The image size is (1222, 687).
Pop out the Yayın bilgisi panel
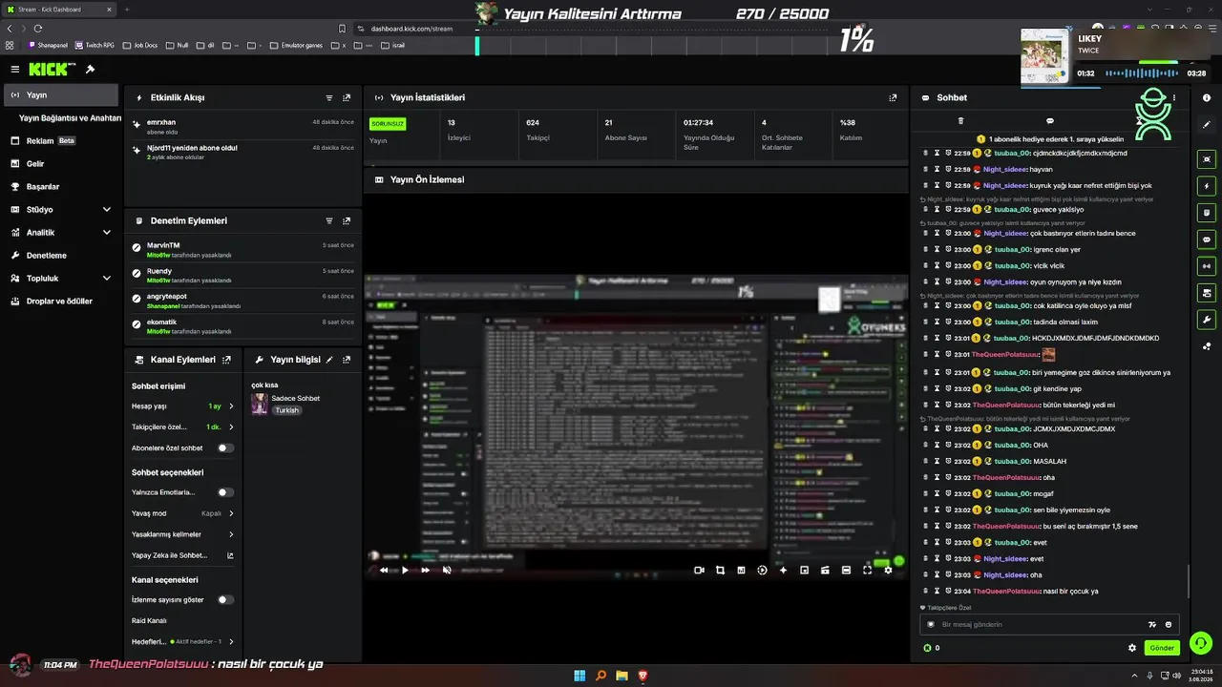(x=347, y=360)
